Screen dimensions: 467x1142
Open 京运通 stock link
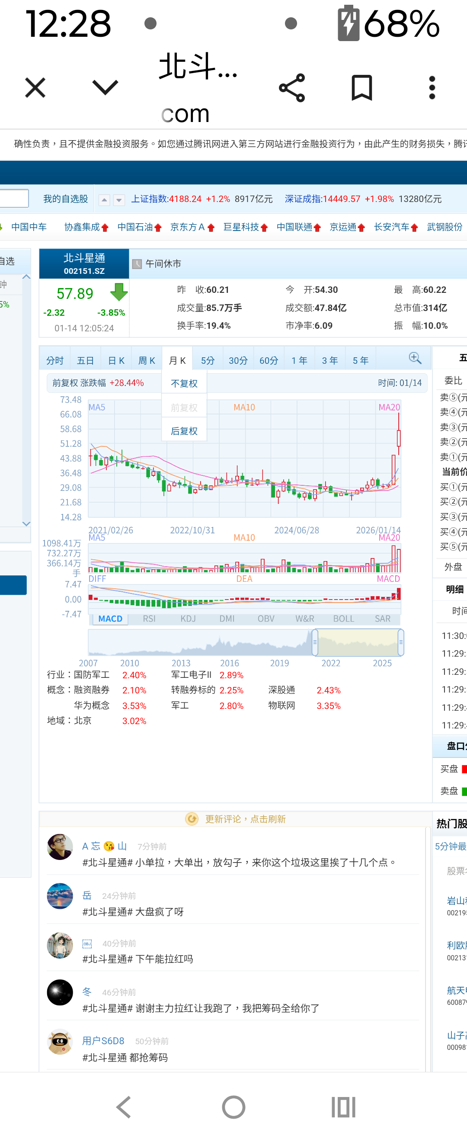(x=343, y=227)
